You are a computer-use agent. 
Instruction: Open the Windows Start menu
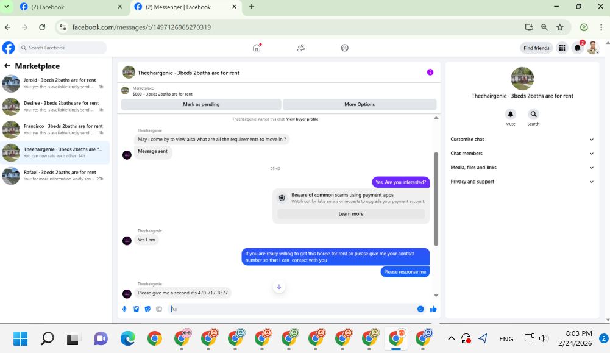[x=20, y=338]
